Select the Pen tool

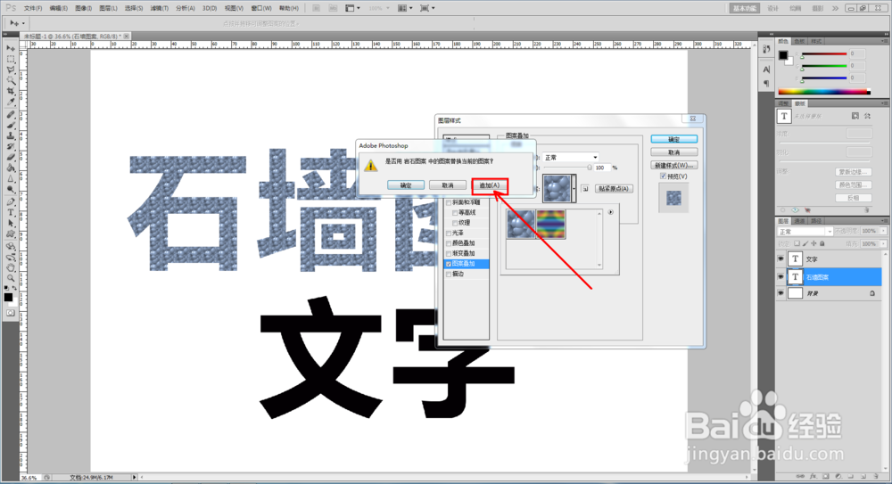pos(10,202)
